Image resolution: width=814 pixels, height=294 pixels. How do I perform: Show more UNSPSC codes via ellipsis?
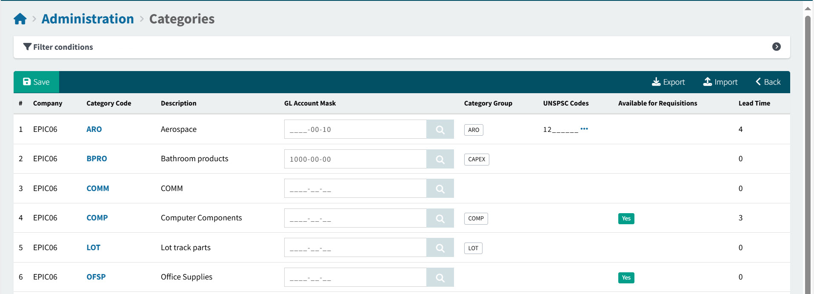[x=584, y=128]
